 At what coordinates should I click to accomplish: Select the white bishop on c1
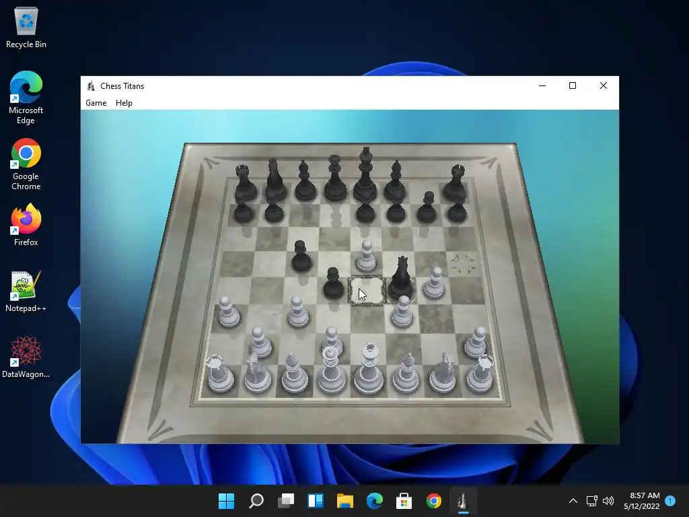(294, 373)
